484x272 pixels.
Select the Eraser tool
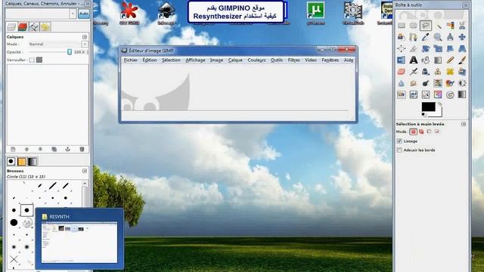[x=402, y=72]
